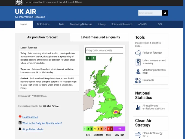This screenshot has height=139, width=185.
Task: Click index band 9 dark red swatch
Action: 112,129
